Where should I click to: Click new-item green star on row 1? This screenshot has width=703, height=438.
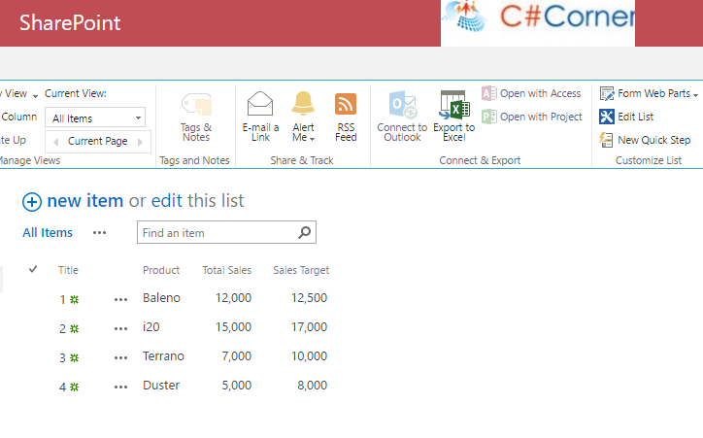[x=74, y=299]
